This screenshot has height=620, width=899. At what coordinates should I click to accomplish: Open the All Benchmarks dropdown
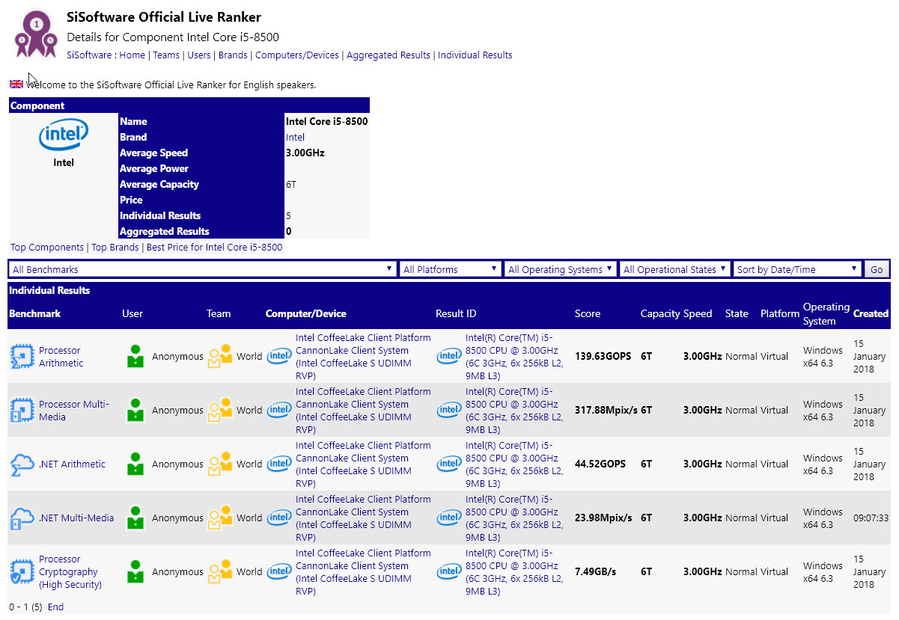(202, 269)
